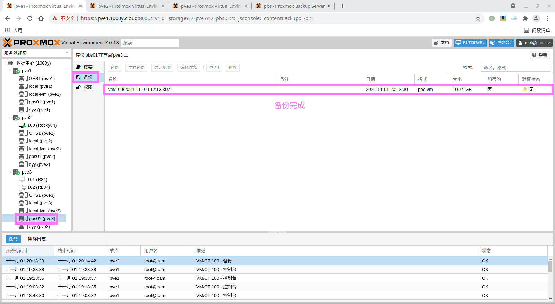Focus the backup 搜索 filter field
Viewport: 555px width, 304px height.
(x=515, y=68)
